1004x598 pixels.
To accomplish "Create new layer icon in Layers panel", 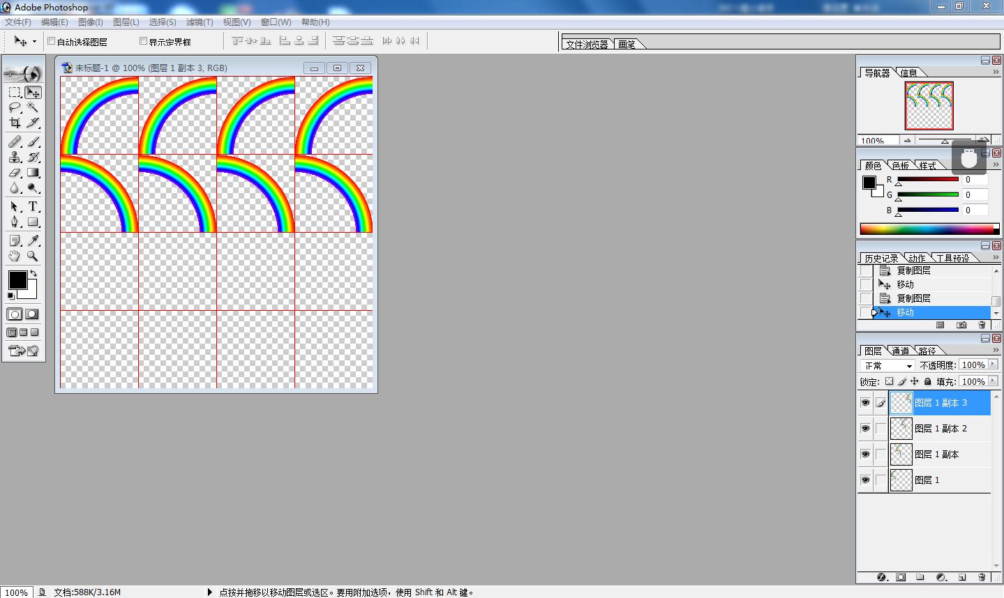I will click(x=961, y=577).
